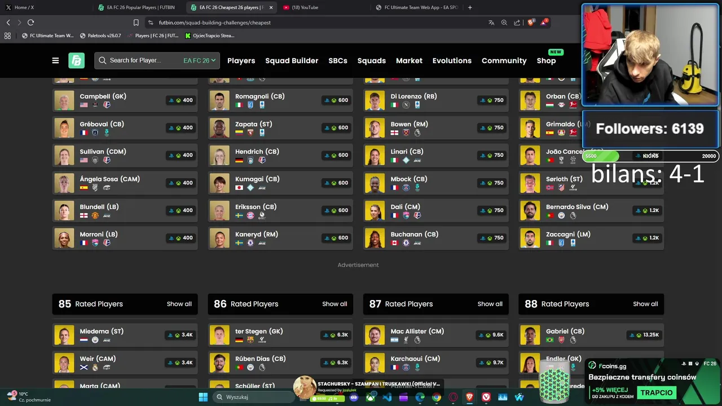The width and height of the screenshot is (722, 406).
Task: Open Visual Studio Code from taskbar
Action: tap(387, 397)
